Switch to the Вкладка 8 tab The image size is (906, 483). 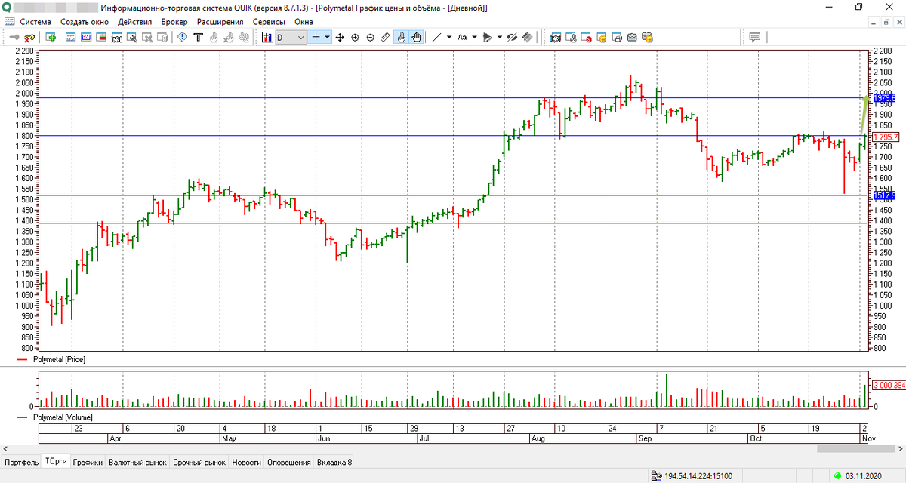click(334, 462)
